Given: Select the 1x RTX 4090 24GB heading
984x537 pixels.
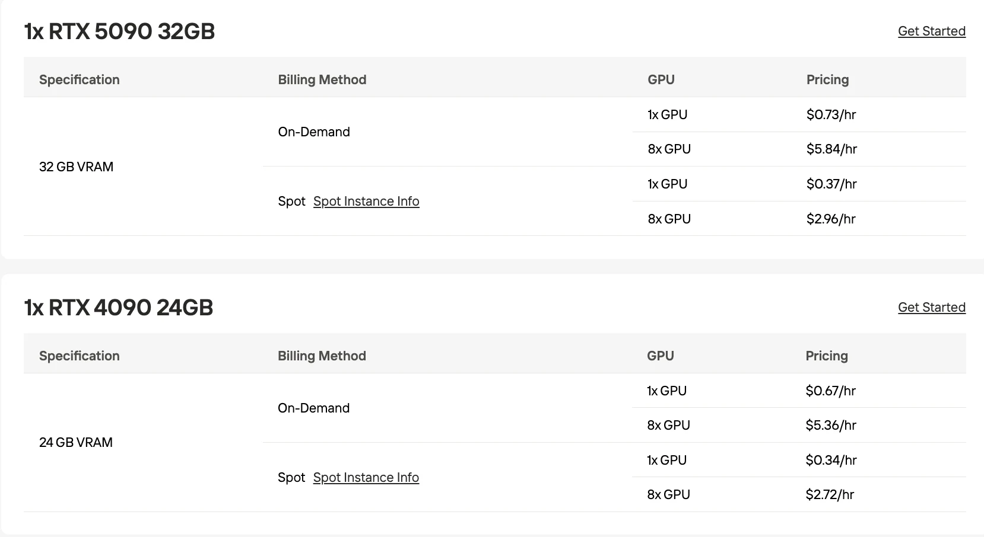Looking at the screenshot, I should [x=119, y=307].
